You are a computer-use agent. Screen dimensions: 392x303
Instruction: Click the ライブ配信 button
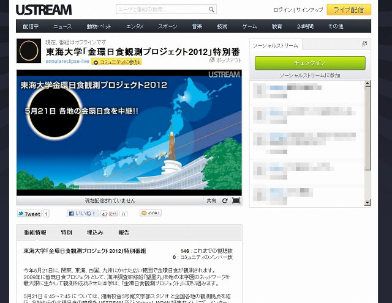[349, 10]
